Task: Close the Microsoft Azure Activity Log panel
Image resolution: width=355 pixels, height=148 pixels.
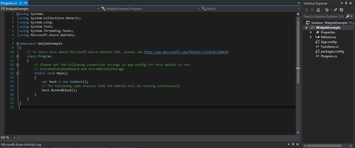Action: (297, 145)
